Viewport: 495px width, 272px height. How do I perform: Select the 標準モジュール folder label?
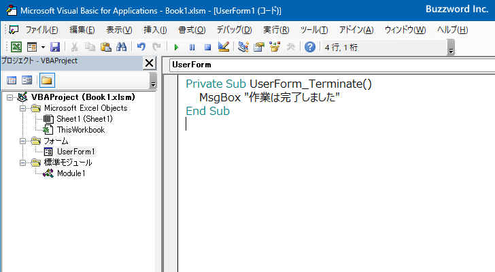point(68,163)
